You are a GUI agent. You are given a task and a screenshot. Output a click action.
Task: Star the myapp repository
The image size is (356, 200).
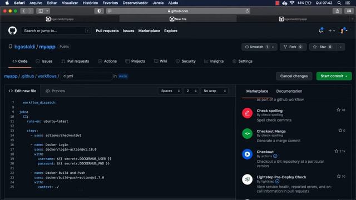point(323,47)
